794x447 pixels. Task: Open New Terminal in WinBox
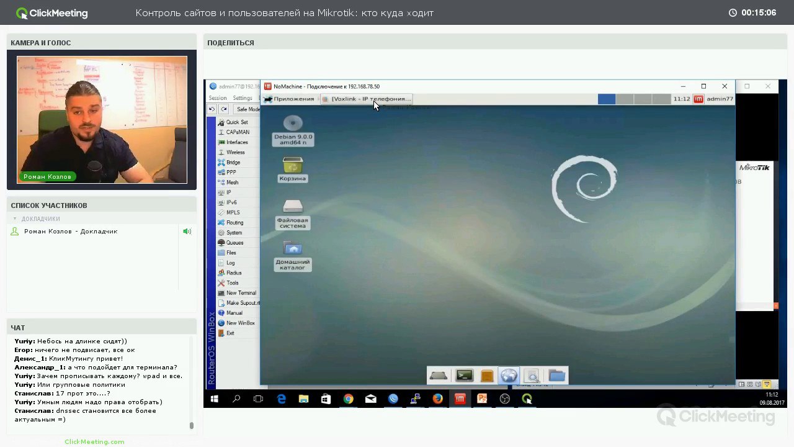pos(237,293)
